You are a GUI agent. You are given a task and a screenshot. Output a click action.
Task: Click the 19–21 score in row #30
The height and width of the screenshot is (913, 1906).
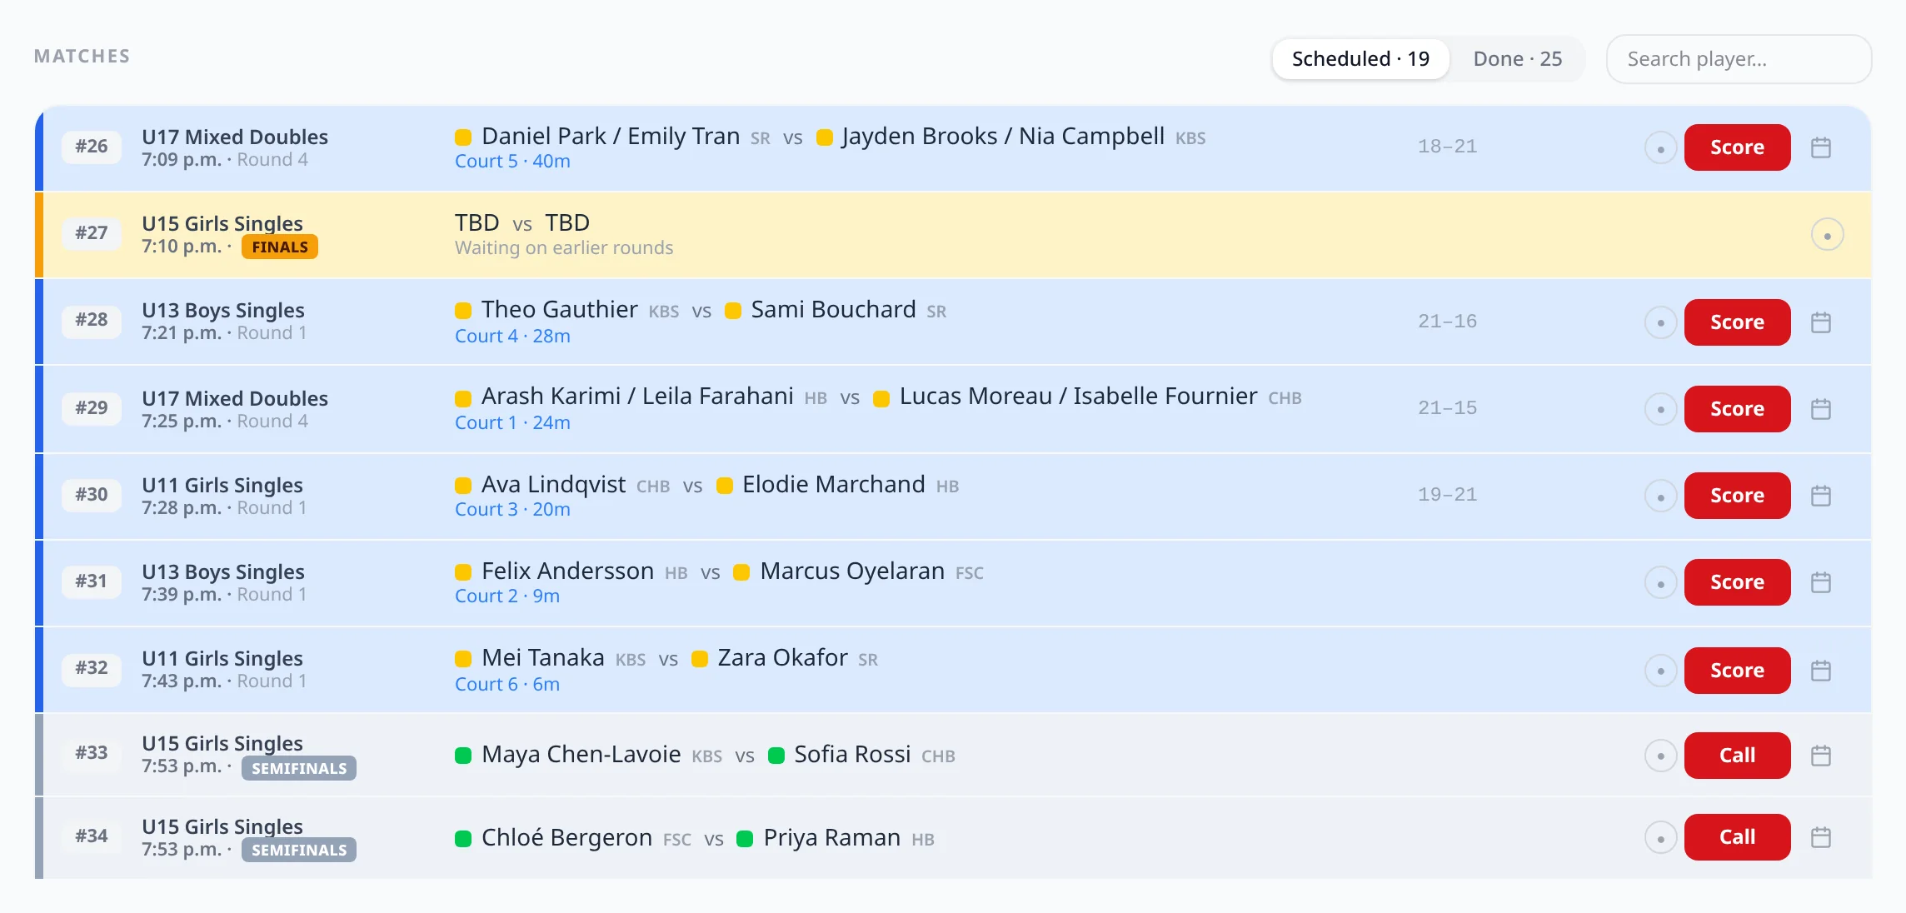(1447, 495)
